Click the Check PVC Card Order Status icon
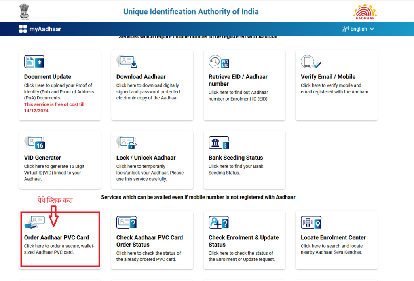Viewport: 414px width, 281px height. point(127,222)
